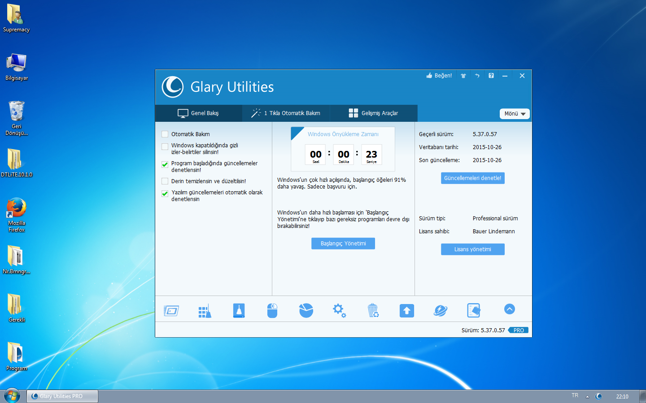Click the Windows Önyükleme Zamanı title
This screenshot has width=646, height=403.
[x=343, y=134]
